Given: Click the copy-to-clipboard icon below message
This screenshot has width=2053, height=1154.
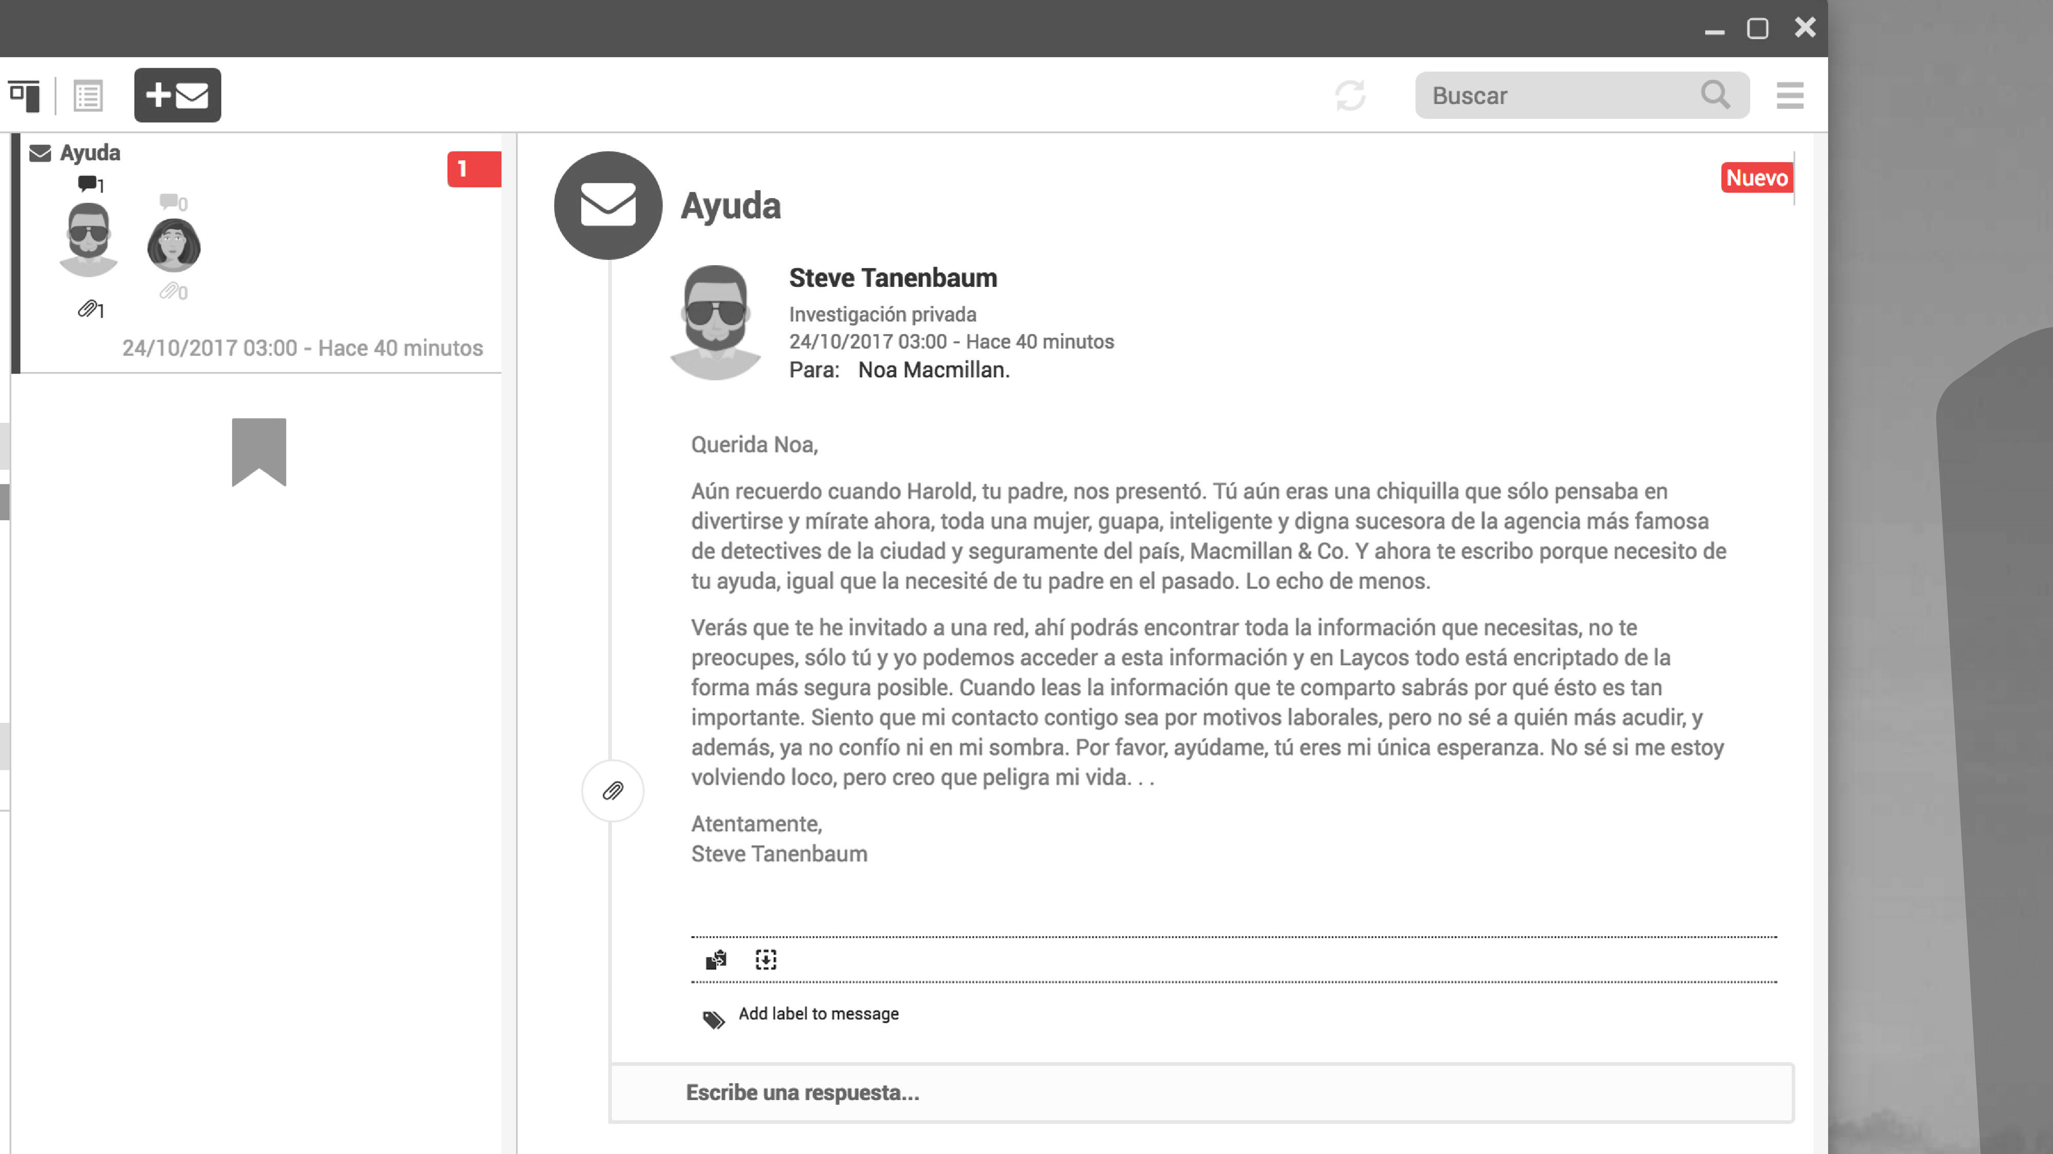Looking at the screenshot, I should (x=715, y=960).
